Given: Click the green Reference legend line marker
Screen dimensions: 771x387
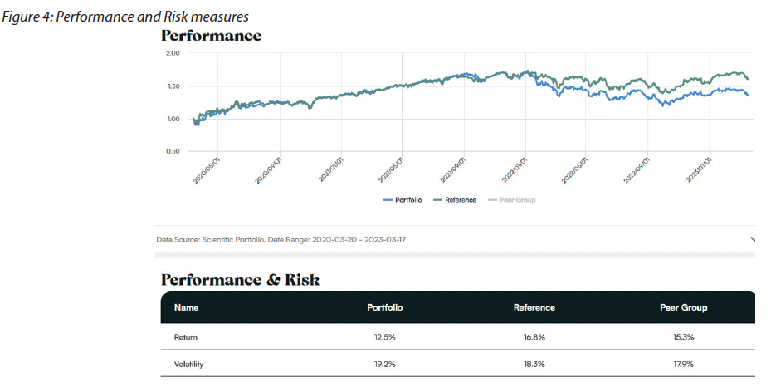Looking at the screenshot, I should click(x=437, y=200).
